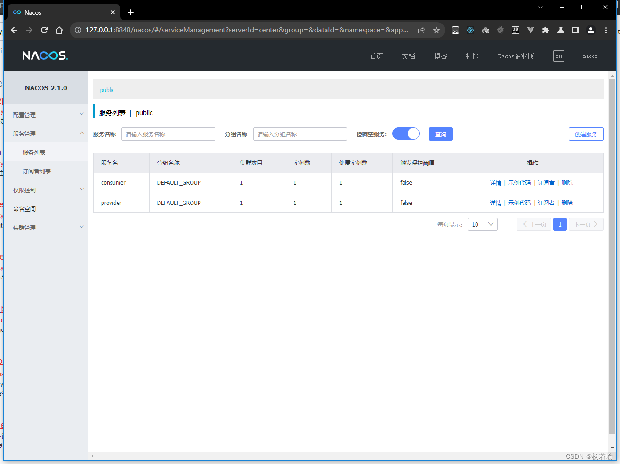Click 删除 for consumer service
Viewport: 620px width, 464px height.
point(567,183)
